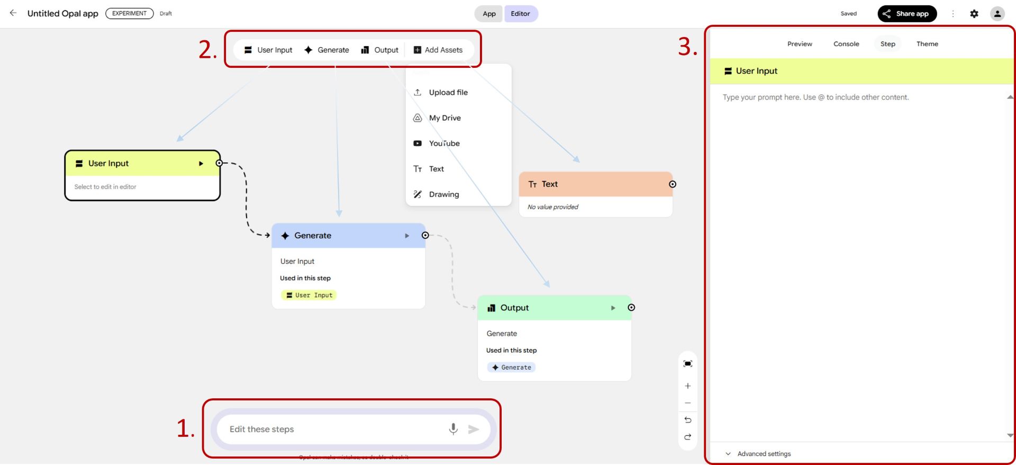Viewport: 1016px width, 465px height.
Task: Open the three-dot more options menu
Action: coord(952,14)
